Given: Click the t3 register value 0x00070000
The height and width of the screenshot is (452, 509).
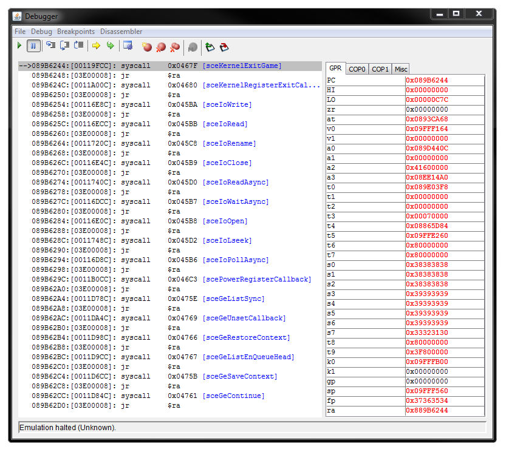Looking at the screenshot, I should pyautogui.click(x=445, y=217).
